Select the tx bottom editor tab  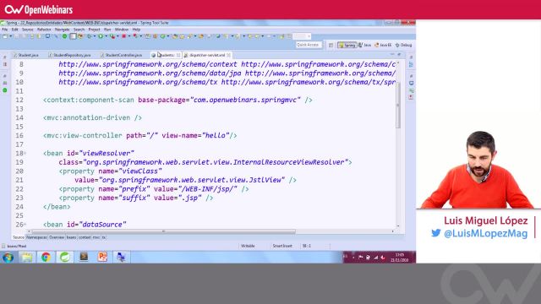pos(104,237)
